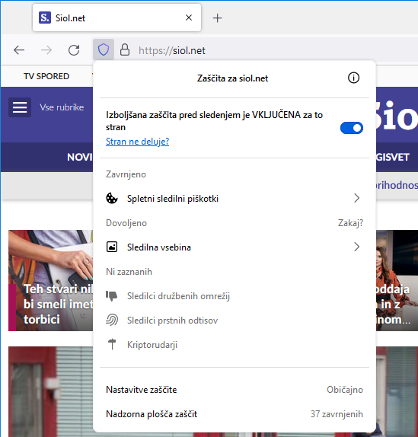Screen dimensions: 418x437
Task: Click the thumbs-down social trackers icon
Action: tap(112, 295)
